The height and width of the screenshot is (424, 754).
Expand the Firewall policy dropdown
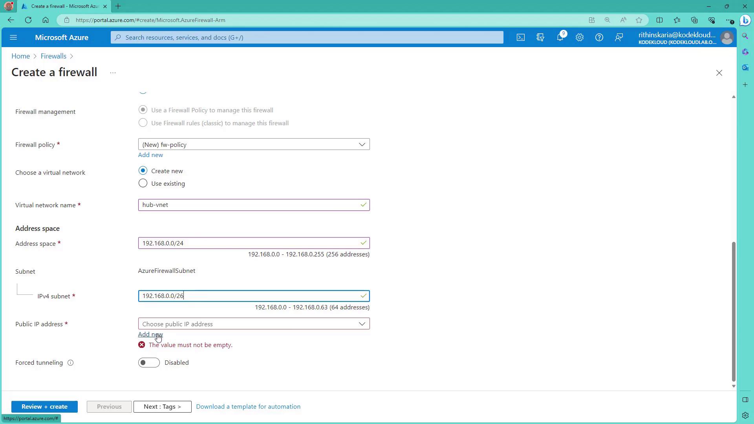point(254,144)
